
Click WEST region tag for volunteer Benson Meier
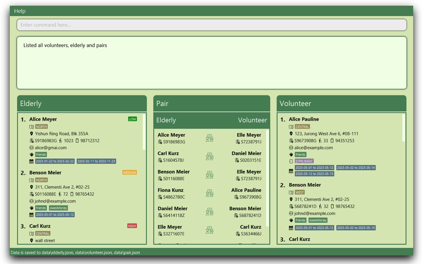point(300,192)
